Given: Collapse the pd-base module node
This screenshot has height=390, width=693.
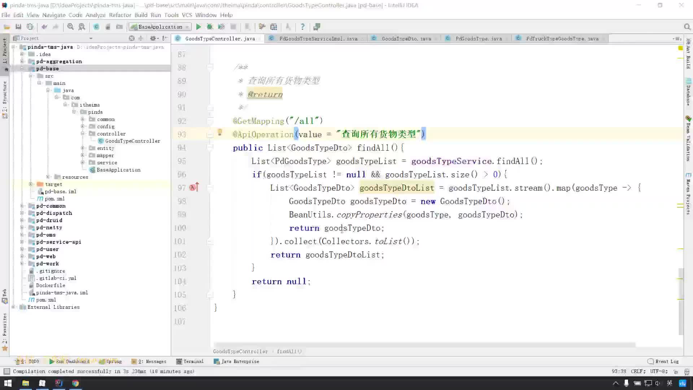Looking at the screenshot, I should coord(22,69).
